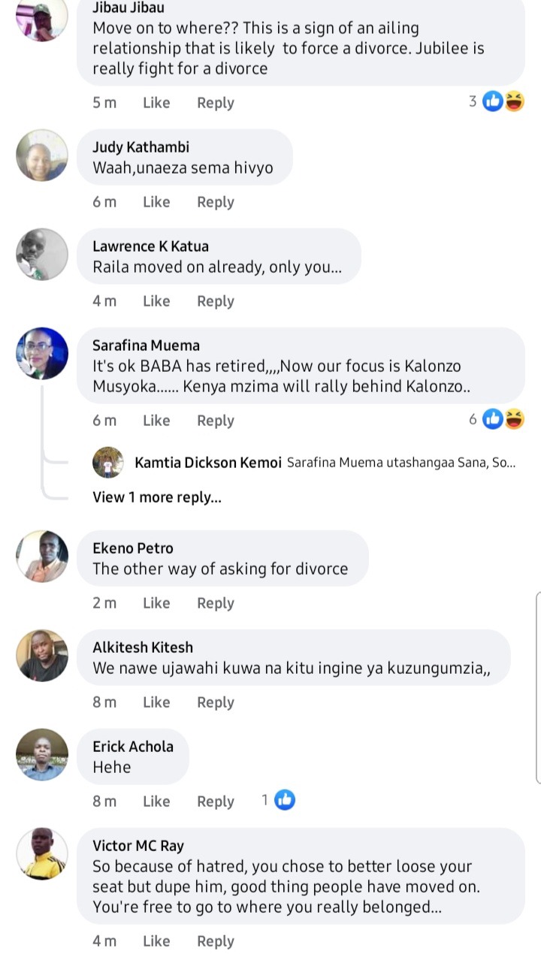Open Lawrence K Katua's profile avatar
The height and width of the screenshot is (954, 541).
click(42, 255)
